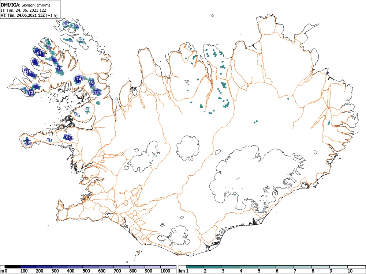Click the 1–2 km dark teal swatch

click(x=195, y=267)
